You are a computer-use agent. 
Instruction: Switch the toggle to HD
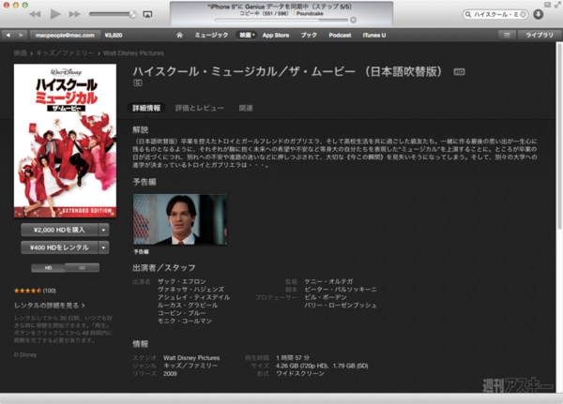[x=48, y=268]
